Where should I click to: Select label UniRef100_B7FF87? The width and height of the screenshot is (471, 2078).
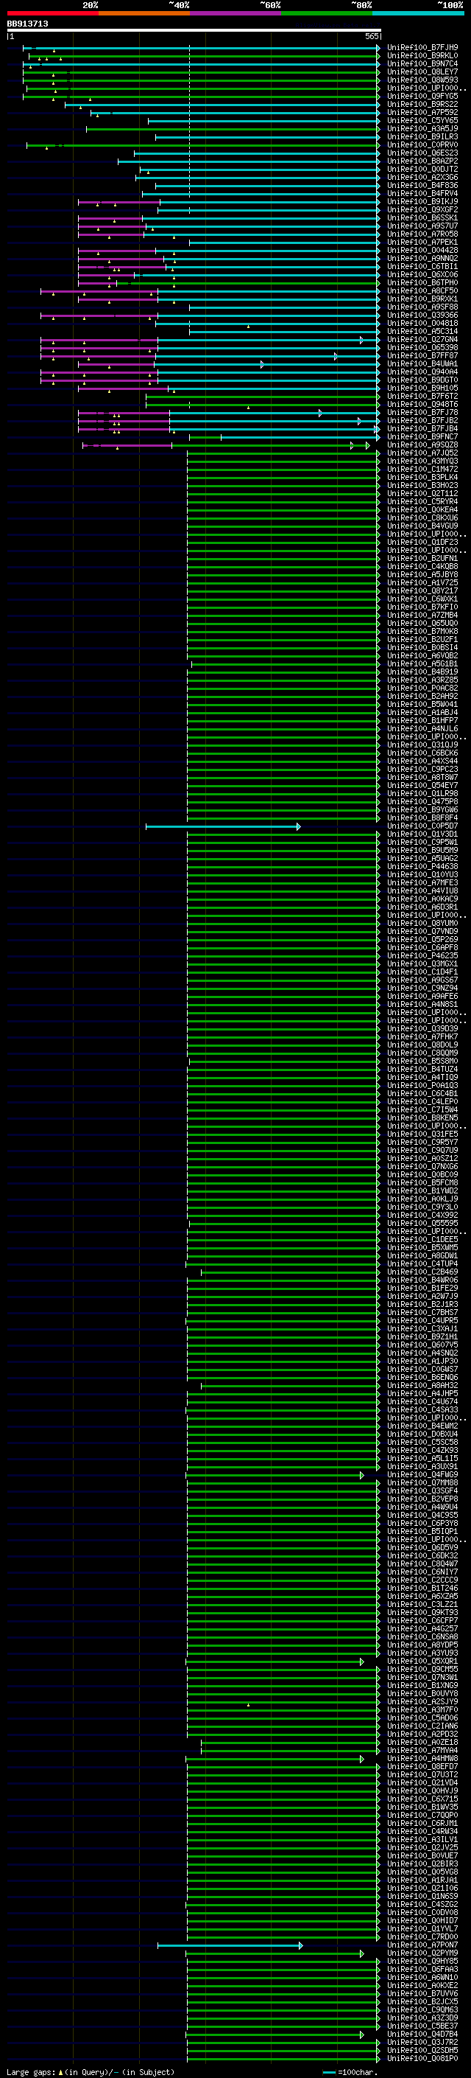(422, 356)
